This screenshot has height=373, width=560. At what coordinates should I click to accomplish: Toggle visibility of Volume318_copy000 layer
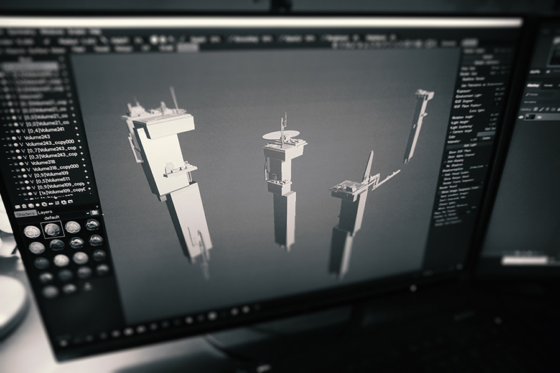[x=18, y=169]
